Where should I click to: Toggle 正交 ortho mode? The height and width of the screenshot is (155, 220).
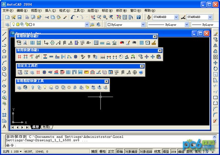pos(111,151)
